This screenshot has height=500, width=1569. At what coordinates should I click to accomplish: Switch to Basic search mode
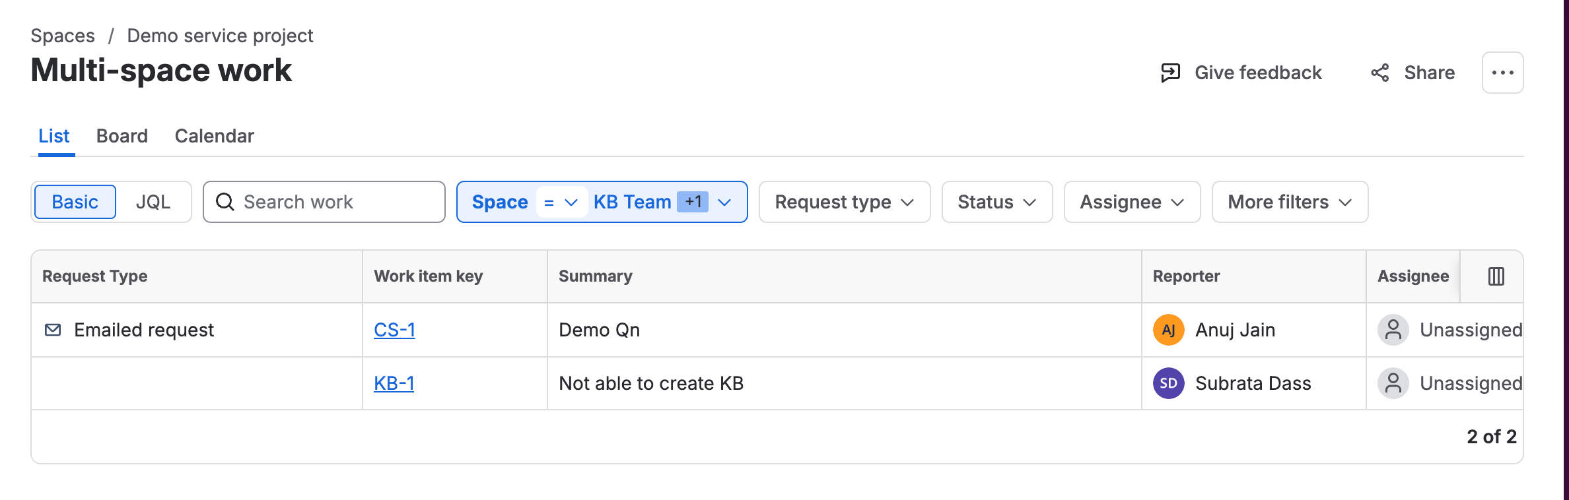pyautogui.click(x=75, y=202)
